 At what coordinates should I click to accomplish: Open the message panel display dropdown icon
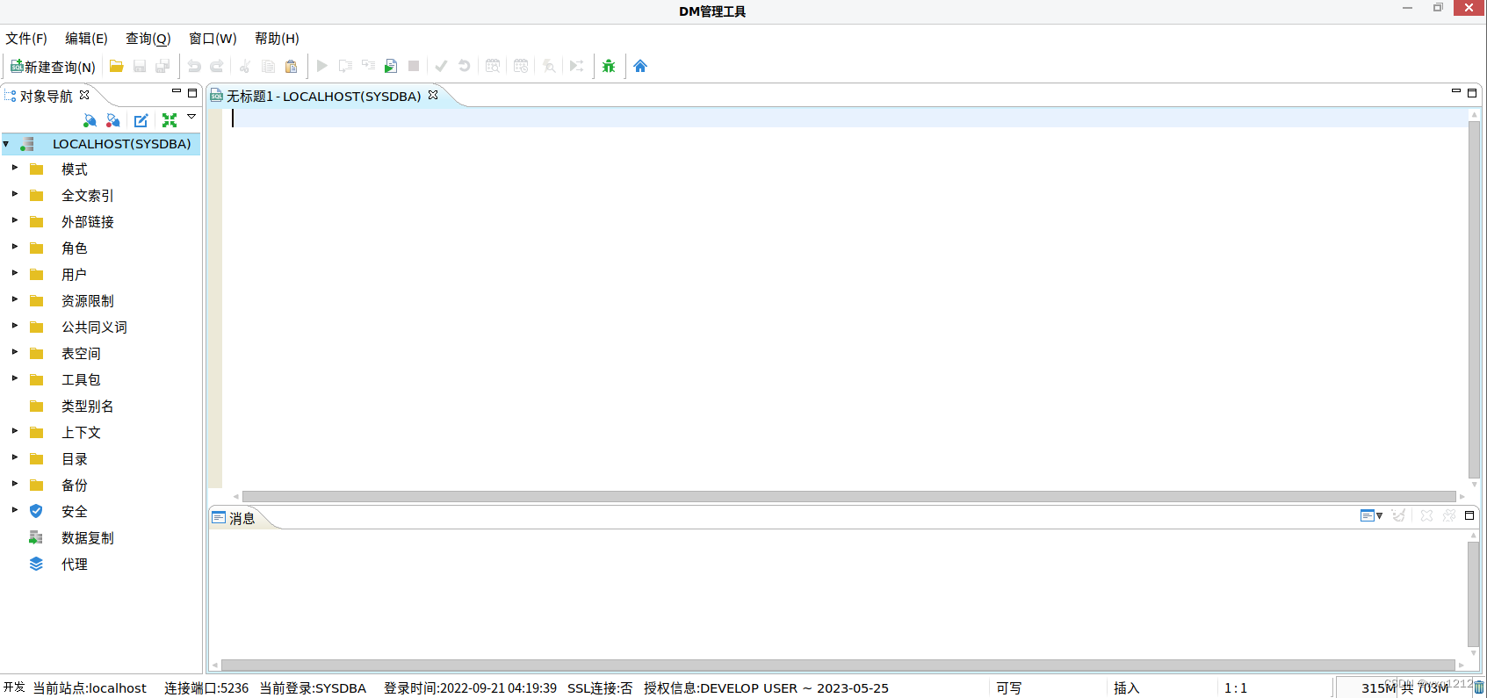[x=1371, y=515]
